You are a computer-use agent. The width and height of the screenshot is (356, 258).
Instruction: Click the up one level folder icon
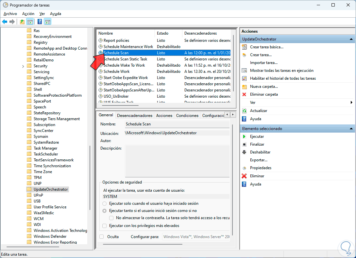pos(22,22)
